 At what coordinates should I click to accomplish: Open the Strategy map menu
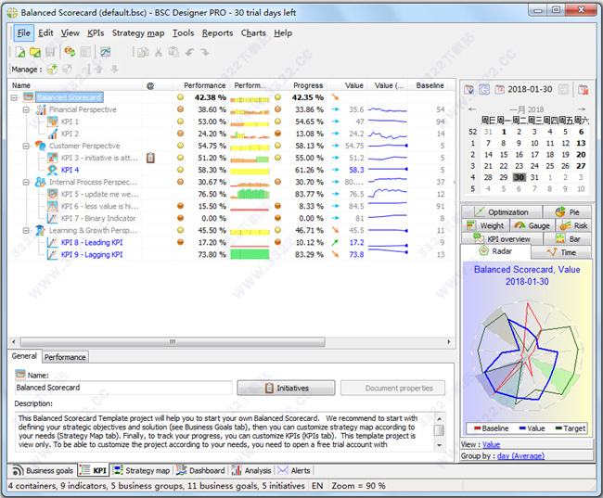[x=138, y=33]
